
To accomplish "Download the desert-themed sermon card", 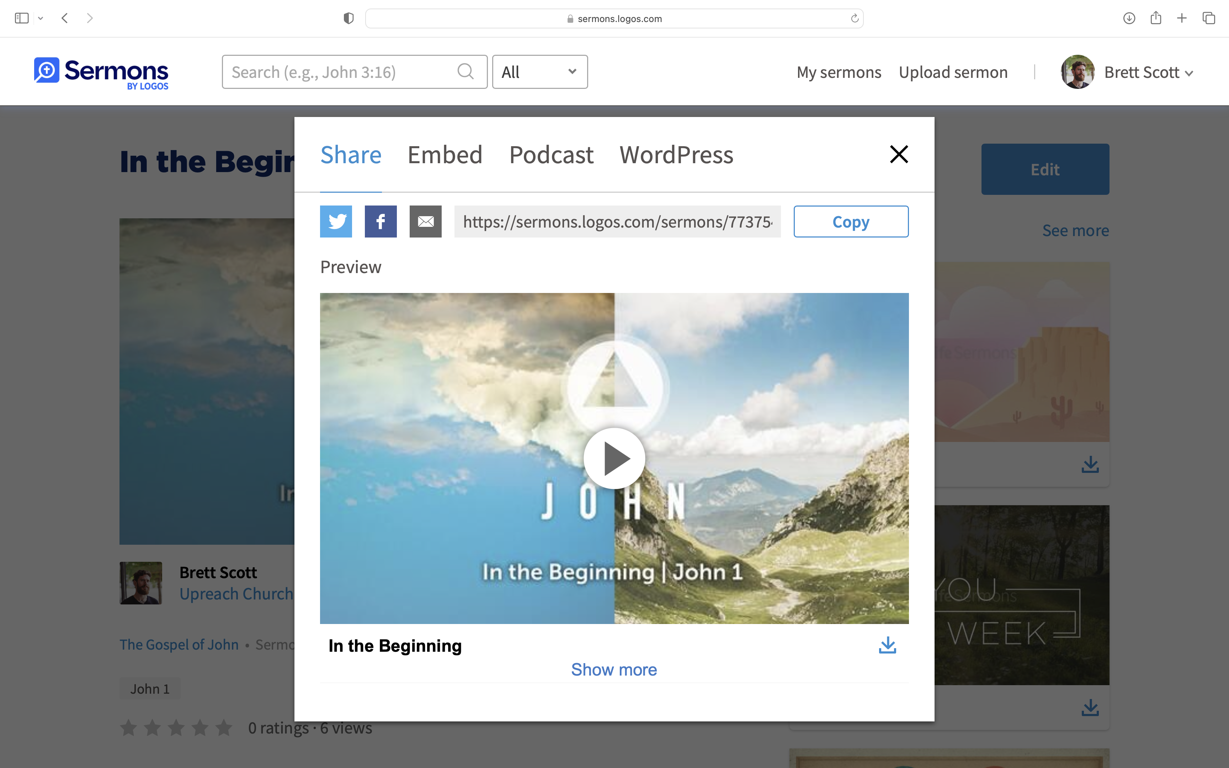I will pos(1090,464).
